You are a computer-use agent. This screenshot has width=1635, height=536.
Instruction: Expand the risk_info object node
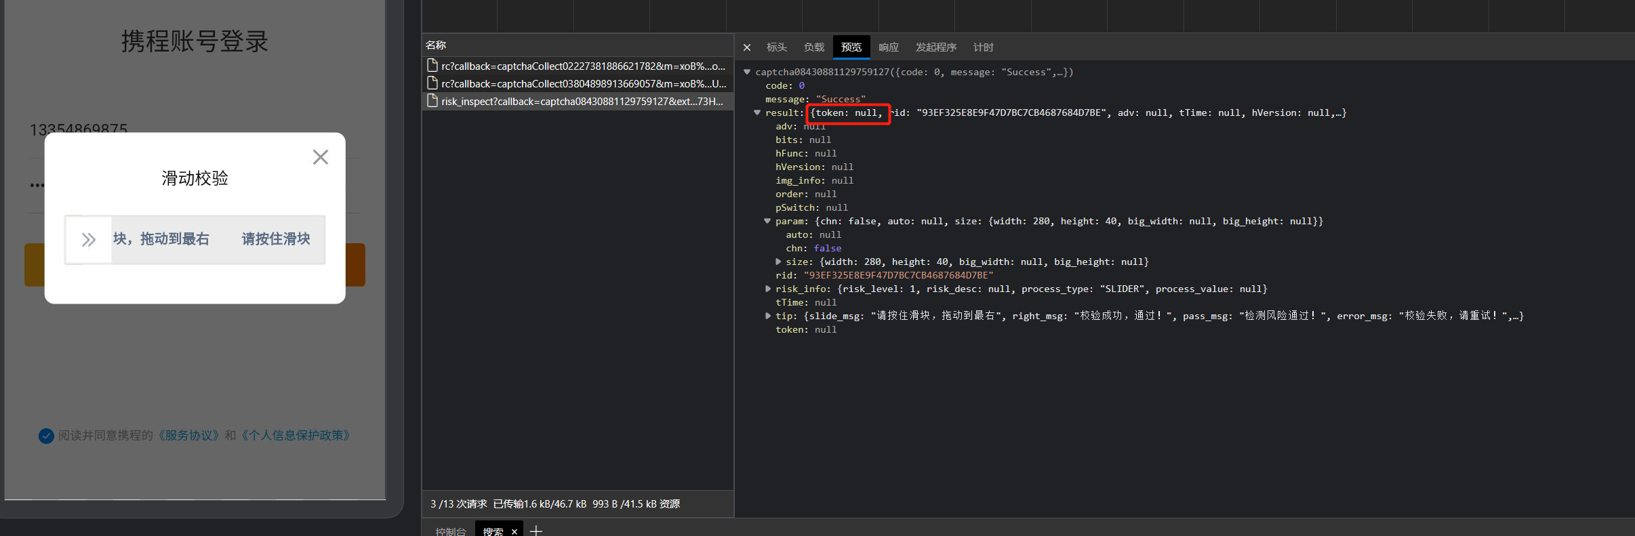(768, 289)
